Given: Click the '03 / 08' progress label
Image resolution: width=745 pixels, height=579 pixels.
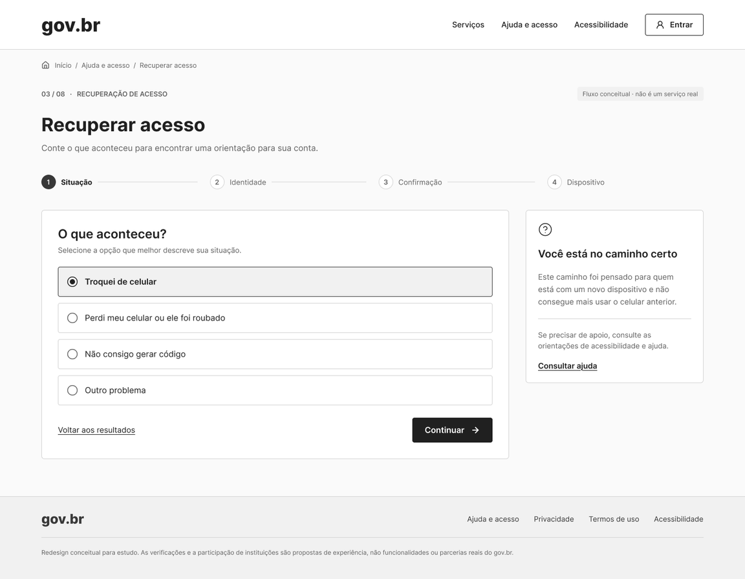Looking at the screenshot, I should tap(53, 94).
